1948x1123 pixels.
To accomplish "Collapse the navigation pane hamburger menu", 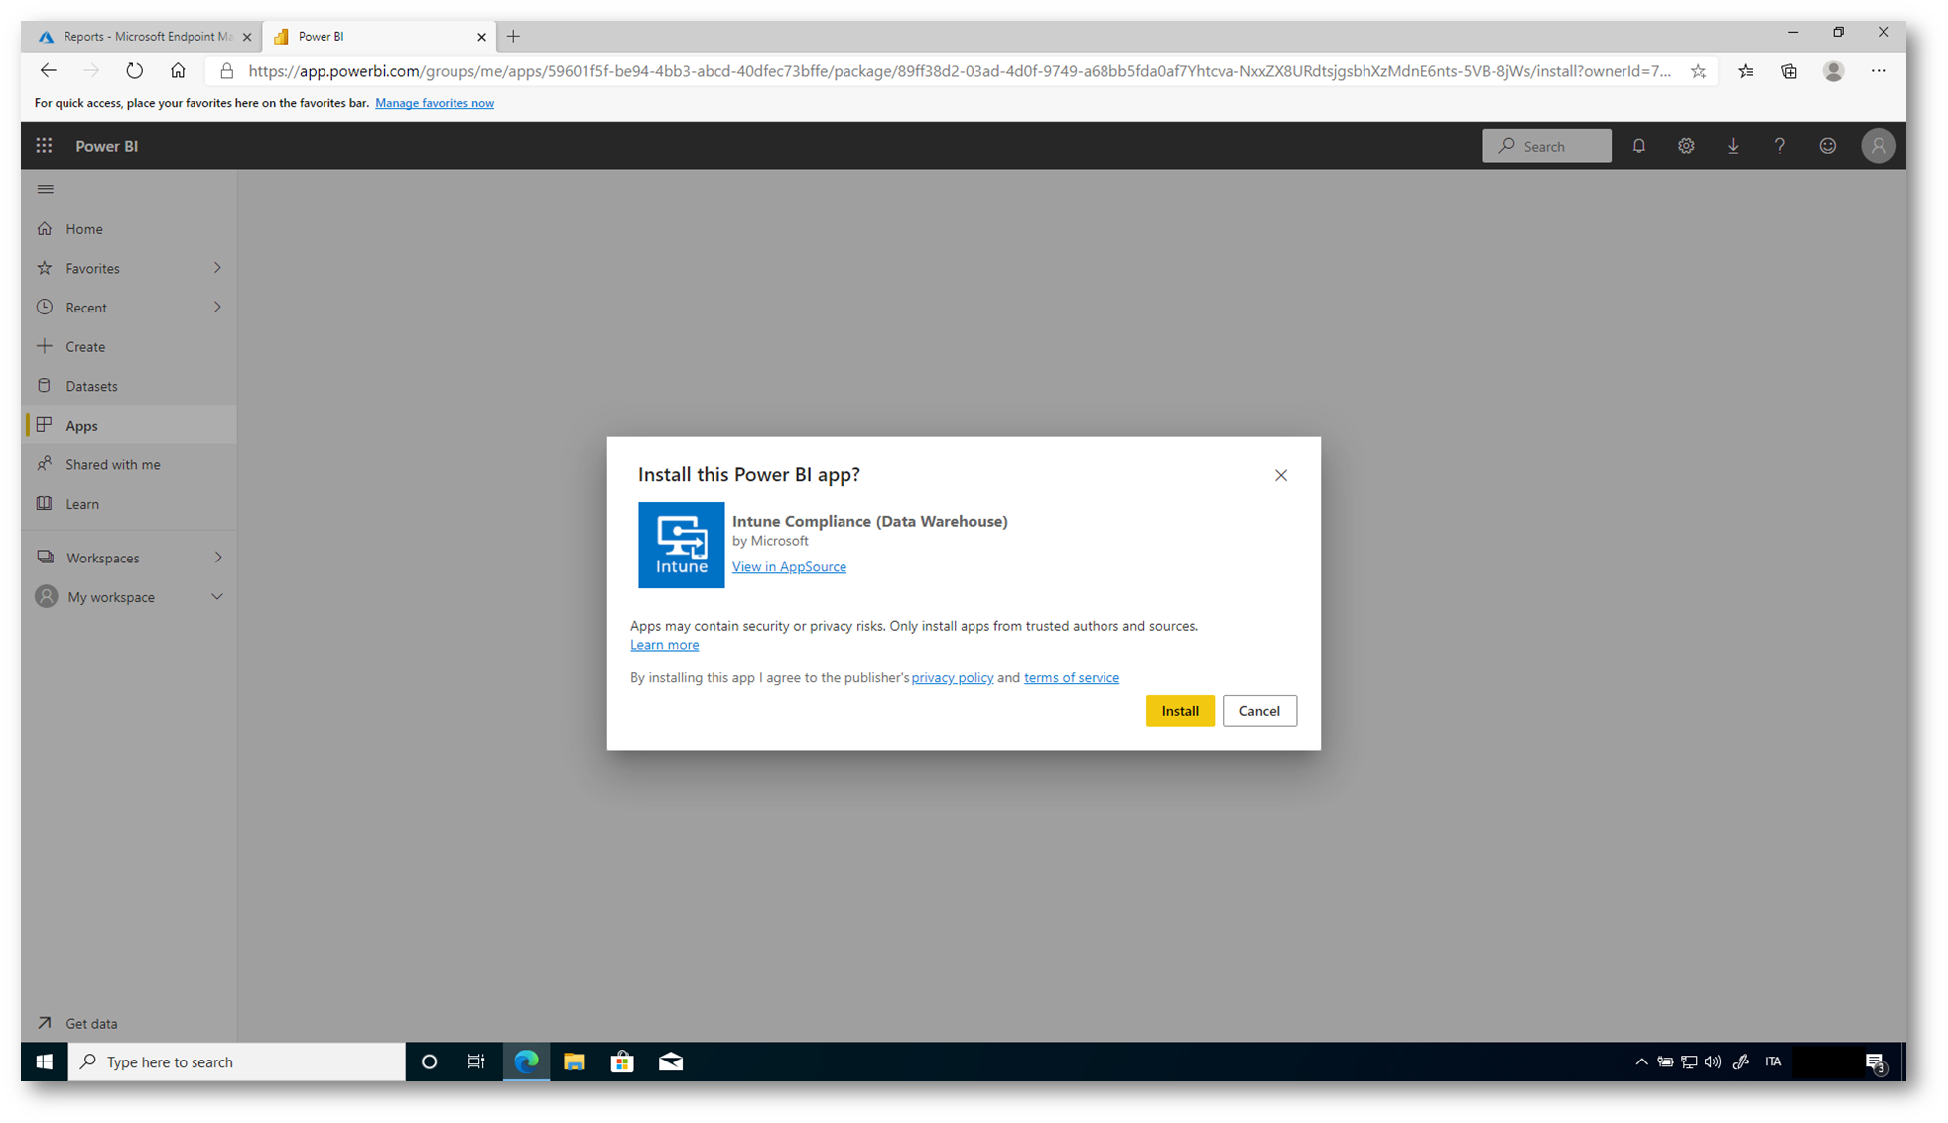I will (x=46, y=188).
